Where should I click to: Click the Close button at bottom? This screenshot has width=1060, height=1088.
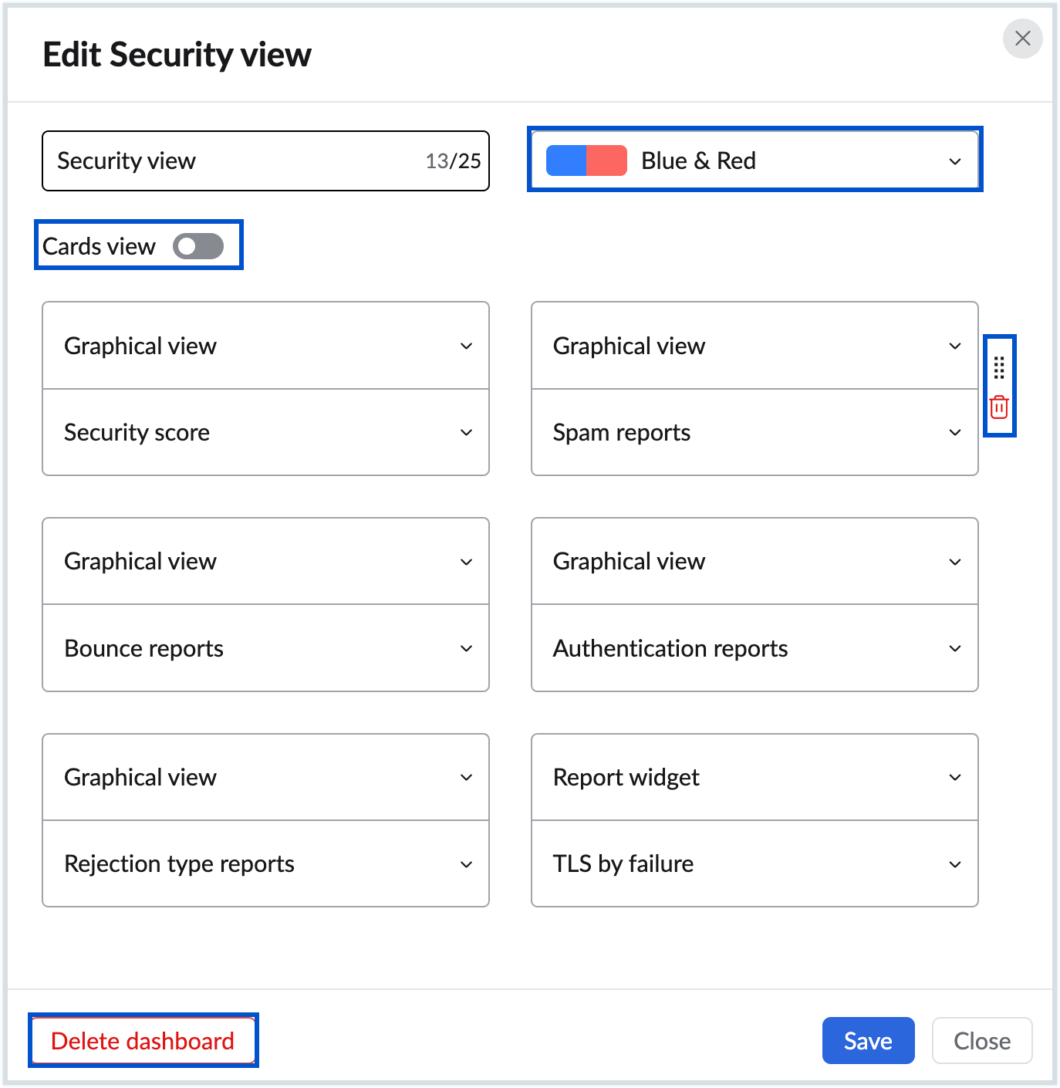point(982,1041)
